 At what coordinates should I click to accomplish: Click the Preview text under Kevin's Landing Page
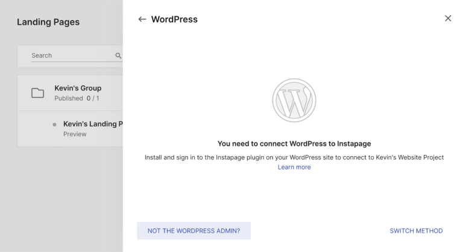click(75, 134)
